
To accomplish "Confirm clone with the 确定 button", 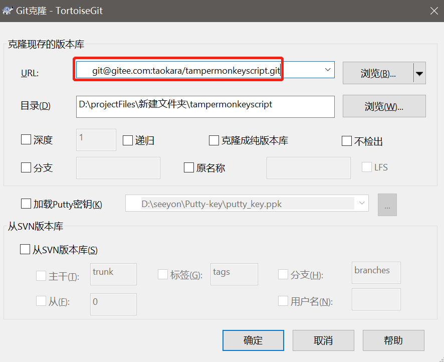I will 253,340.
